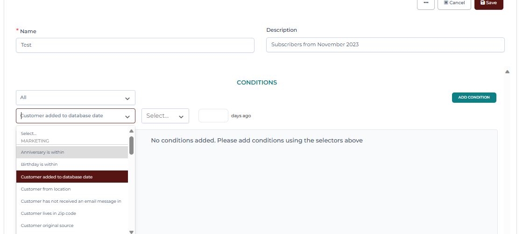Open the Customer added to database date combo box

(x=75, y=116)
